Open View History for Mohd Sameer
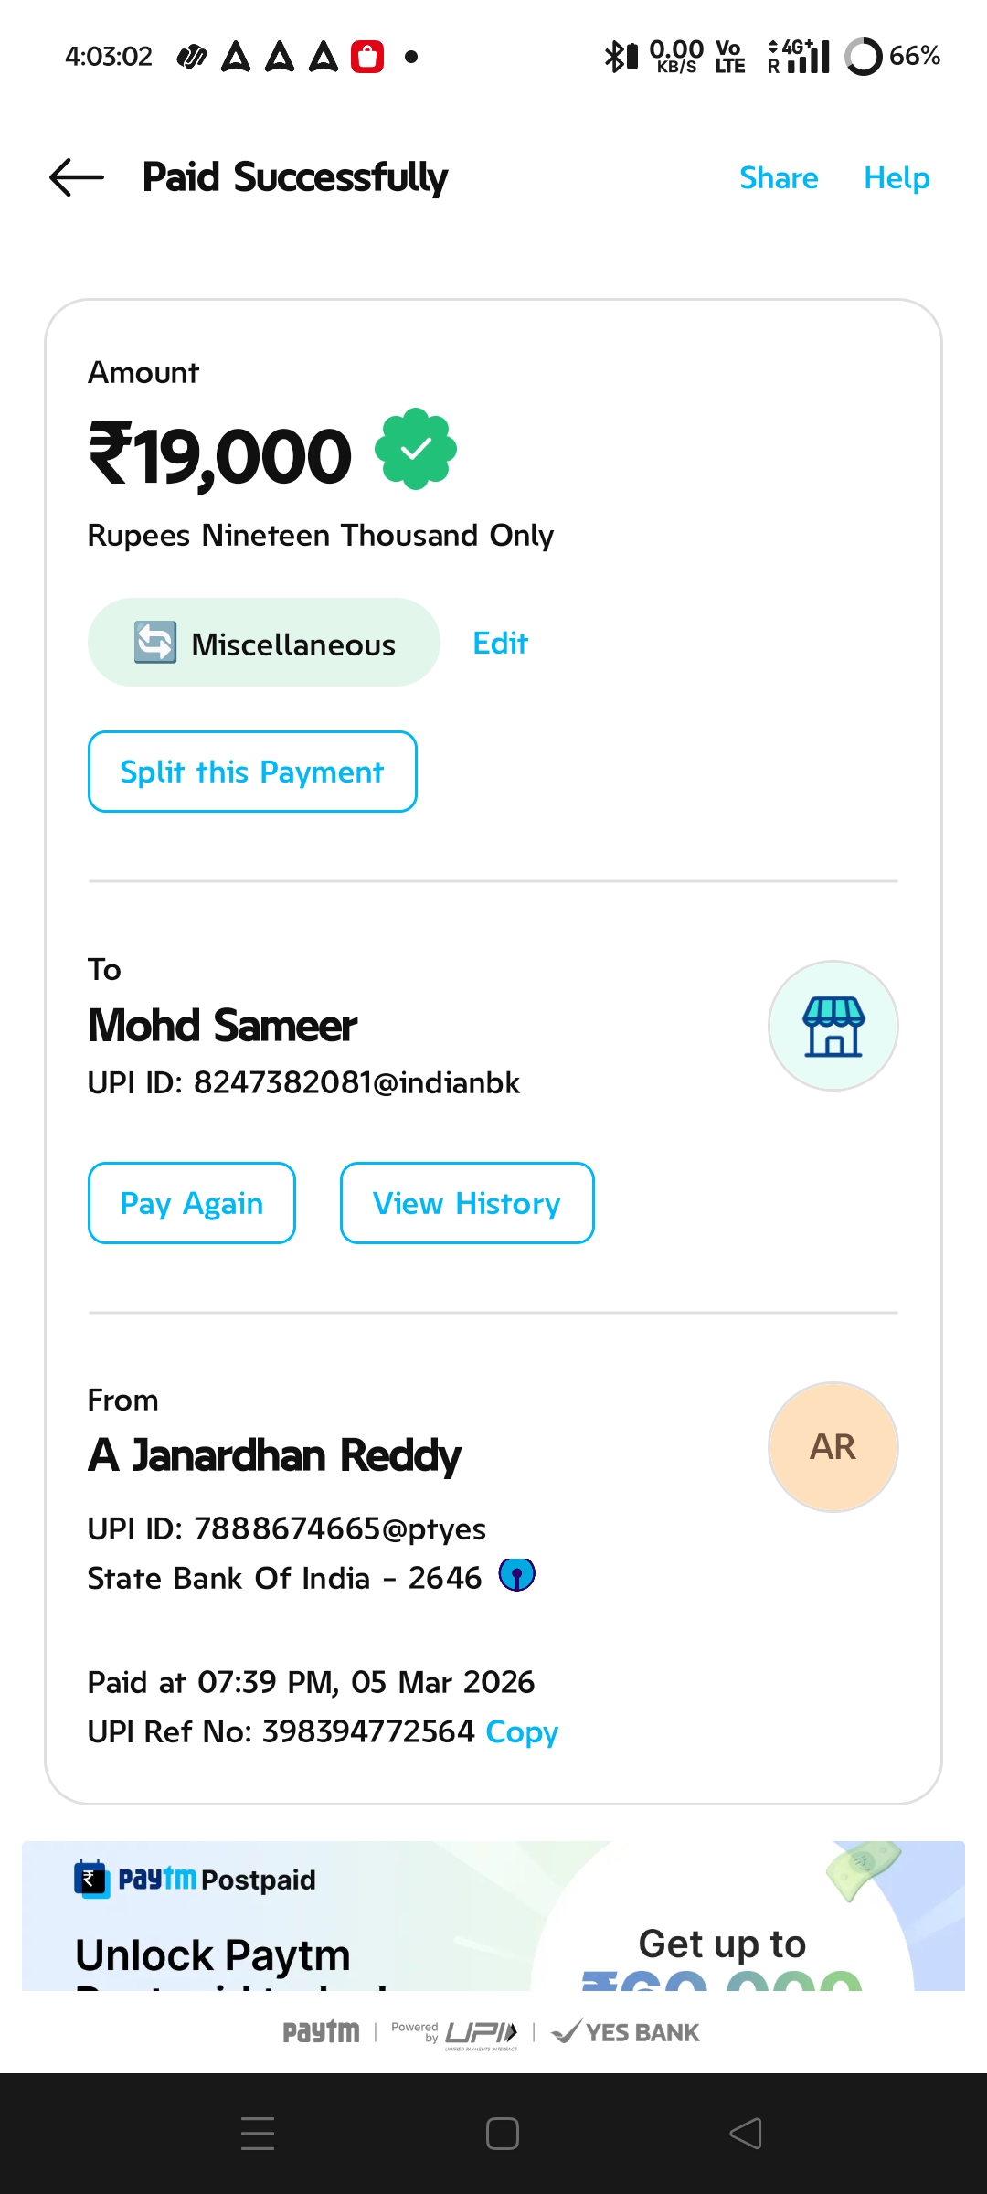 [x=467, y=1203]
